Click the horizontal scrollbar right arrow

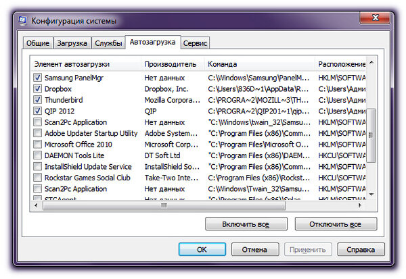(x=360, y=205)
